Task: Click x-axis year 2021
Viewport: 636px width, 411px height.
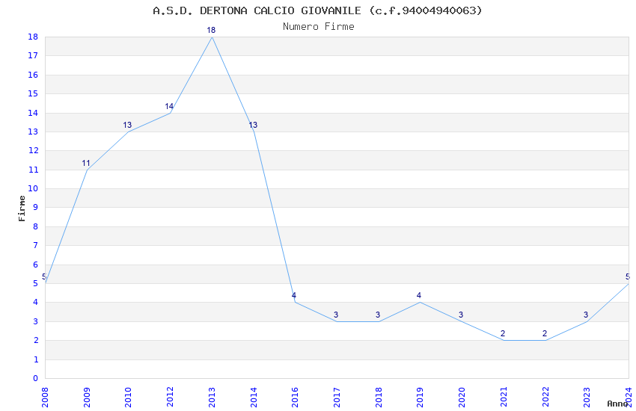Action: tap(504, 397)
